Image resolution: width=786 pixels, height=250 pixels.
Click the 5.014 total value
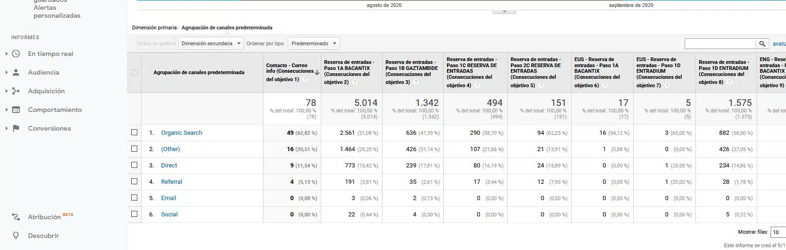click(366, 103)
